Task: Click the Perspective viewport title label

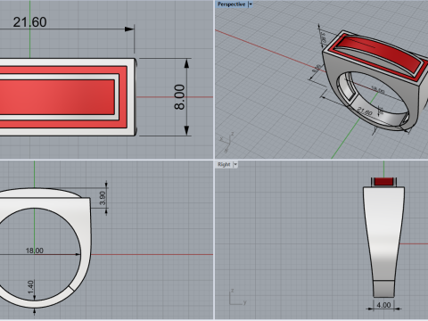Action: point(231,4)
